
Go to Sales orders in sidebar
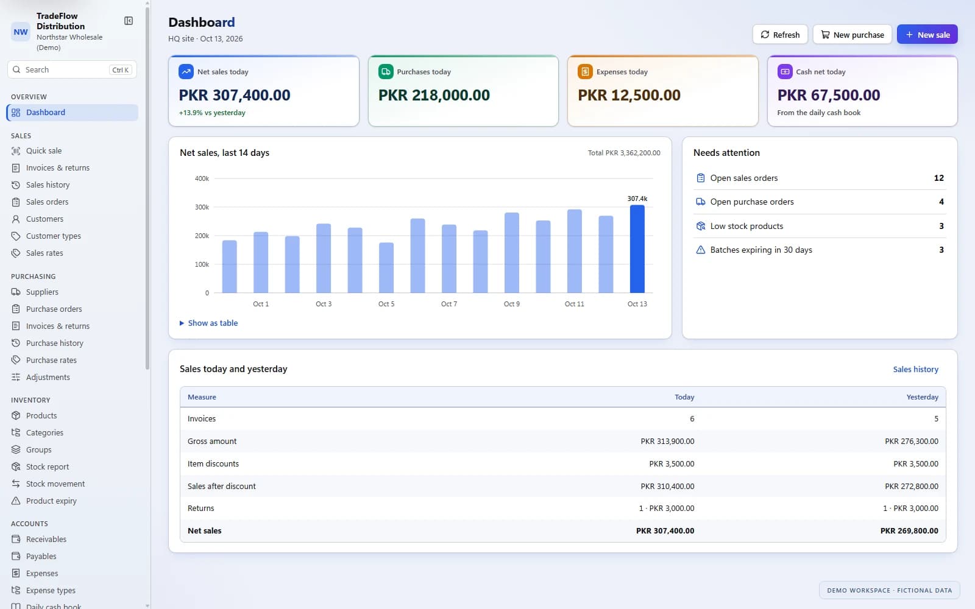73,202
